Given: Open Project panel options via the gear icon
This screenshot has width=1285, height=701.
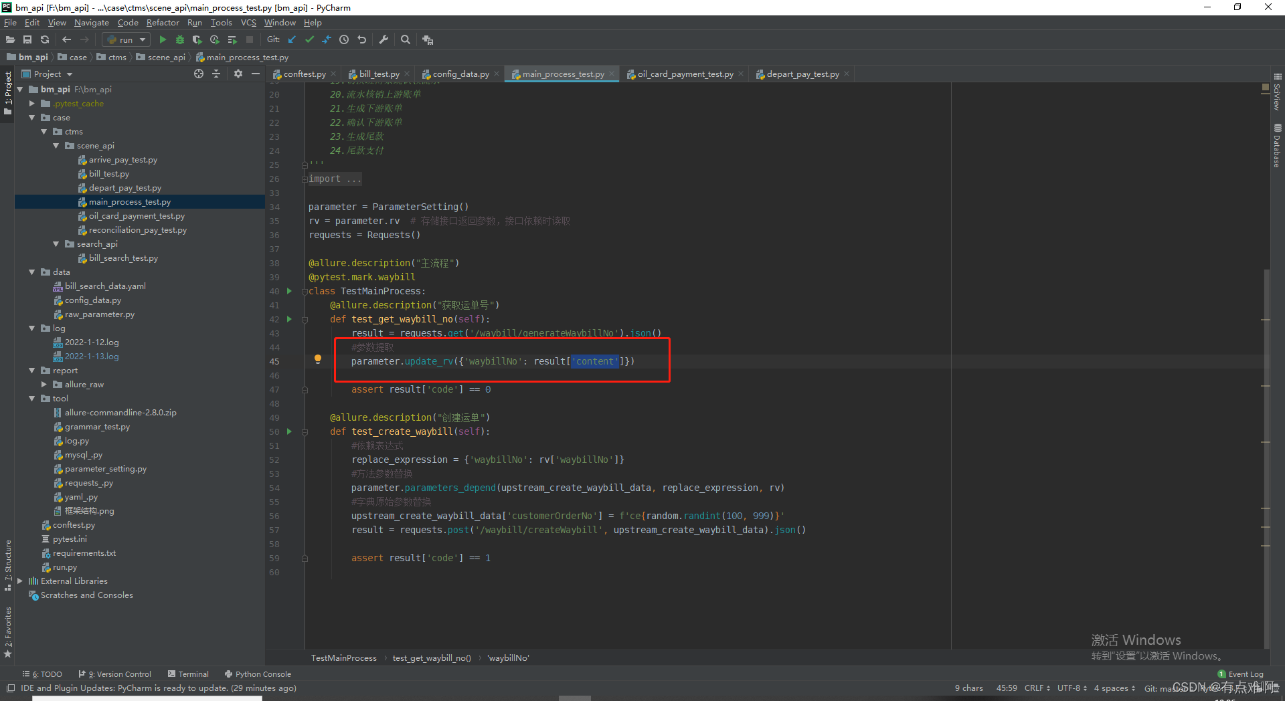Looking at the screenshot, I should point(238,74).
